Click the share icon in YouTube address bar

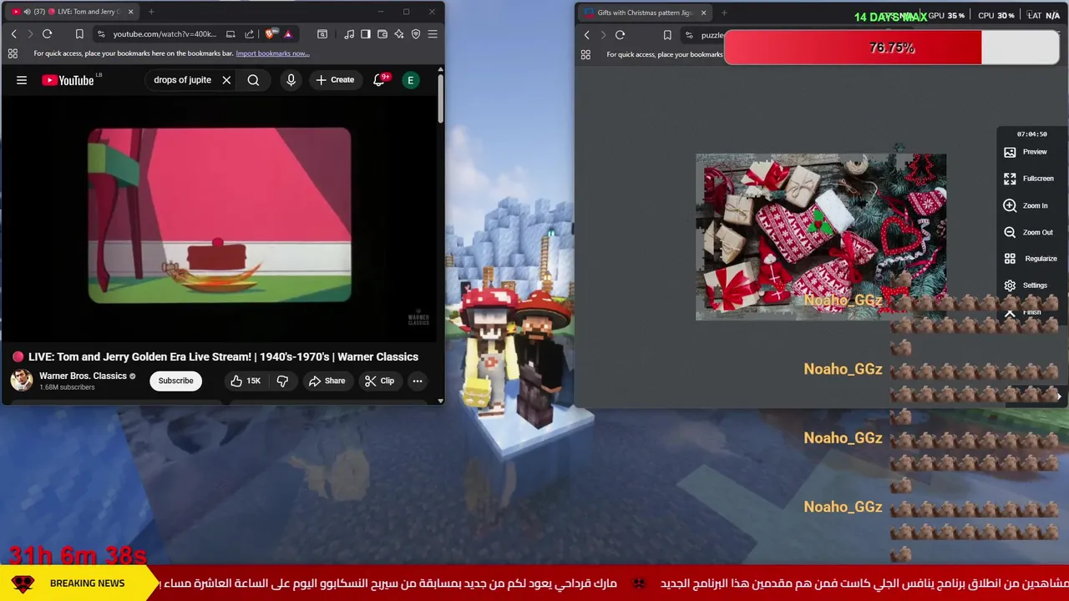pos(249,34)
